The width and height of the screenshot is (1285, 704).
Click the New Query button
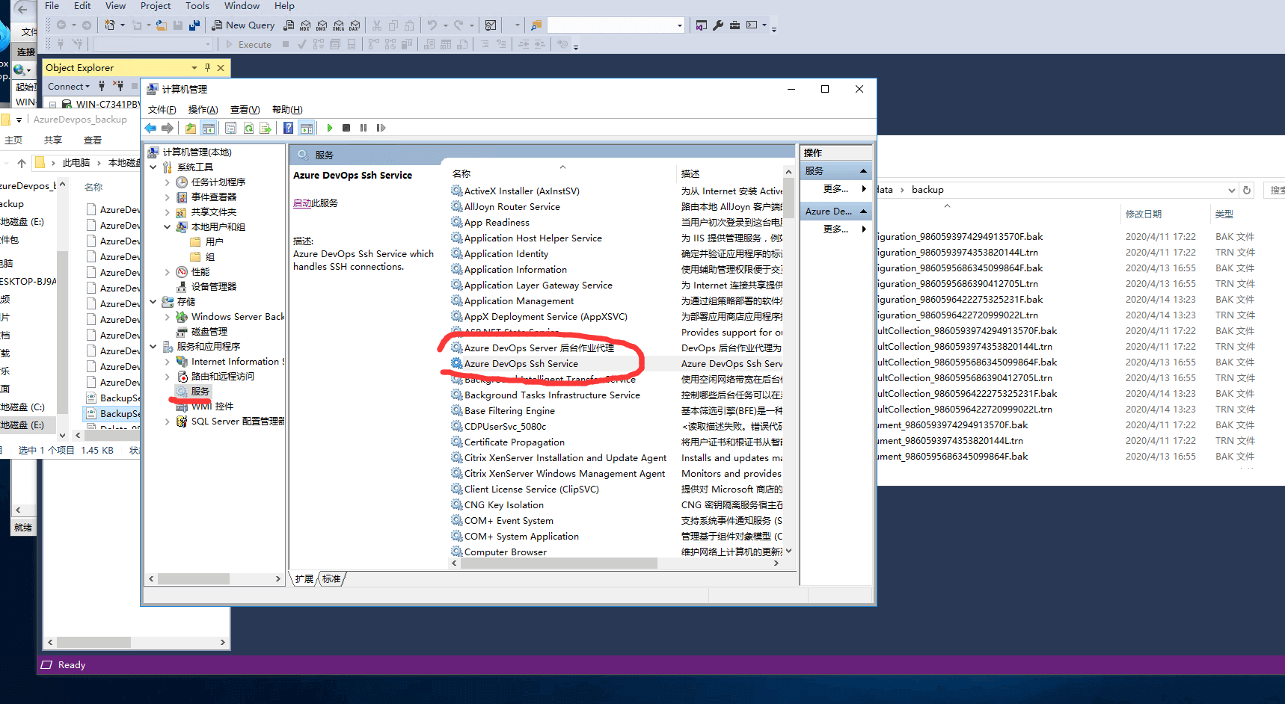coord(243,25)
